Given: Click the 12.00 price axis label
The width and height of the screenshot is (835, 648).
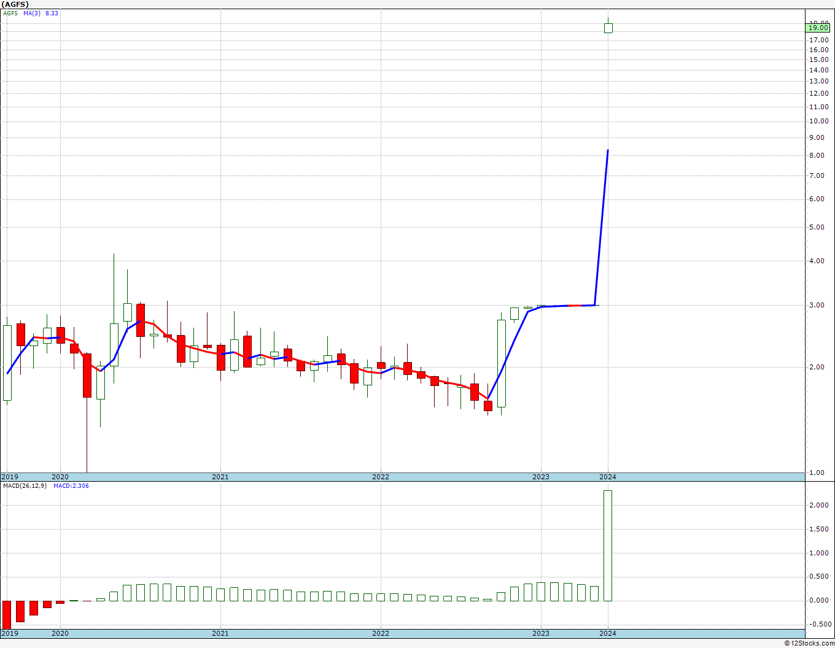Looking at the screenshot, I should 819,93.
